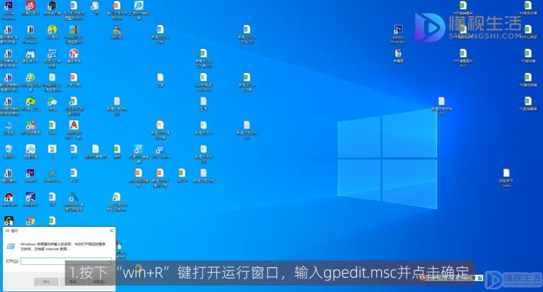The image size is (543, 292).
Task: Select the 新建 PPTX 演示文稿 file
Action: coord(160,173)
